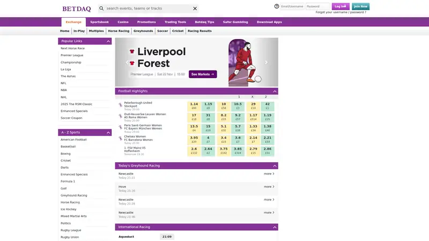Select back odds 1.14 for Peterborough United
Viewport: 429px width, 241px height.
coord(194,106)
